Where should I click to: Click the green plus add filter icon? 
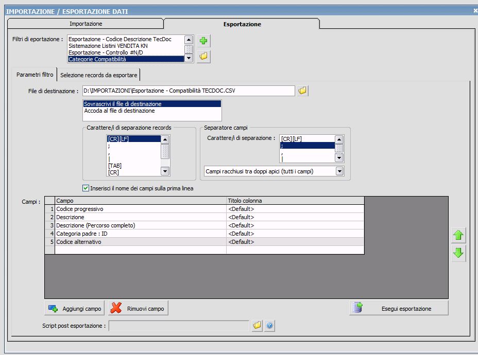(203, 41)
